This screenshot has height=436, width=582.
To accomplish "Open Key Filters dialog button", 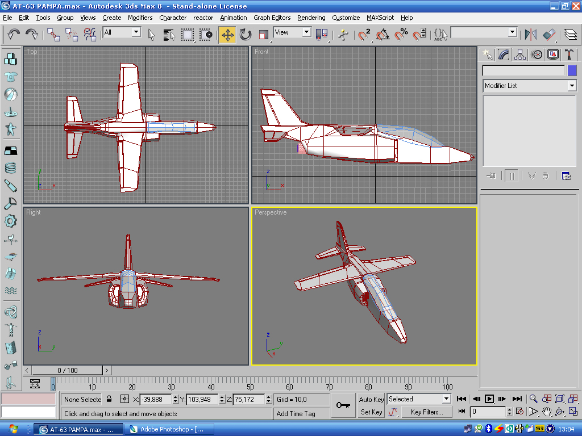I will (x=426, y=412).
